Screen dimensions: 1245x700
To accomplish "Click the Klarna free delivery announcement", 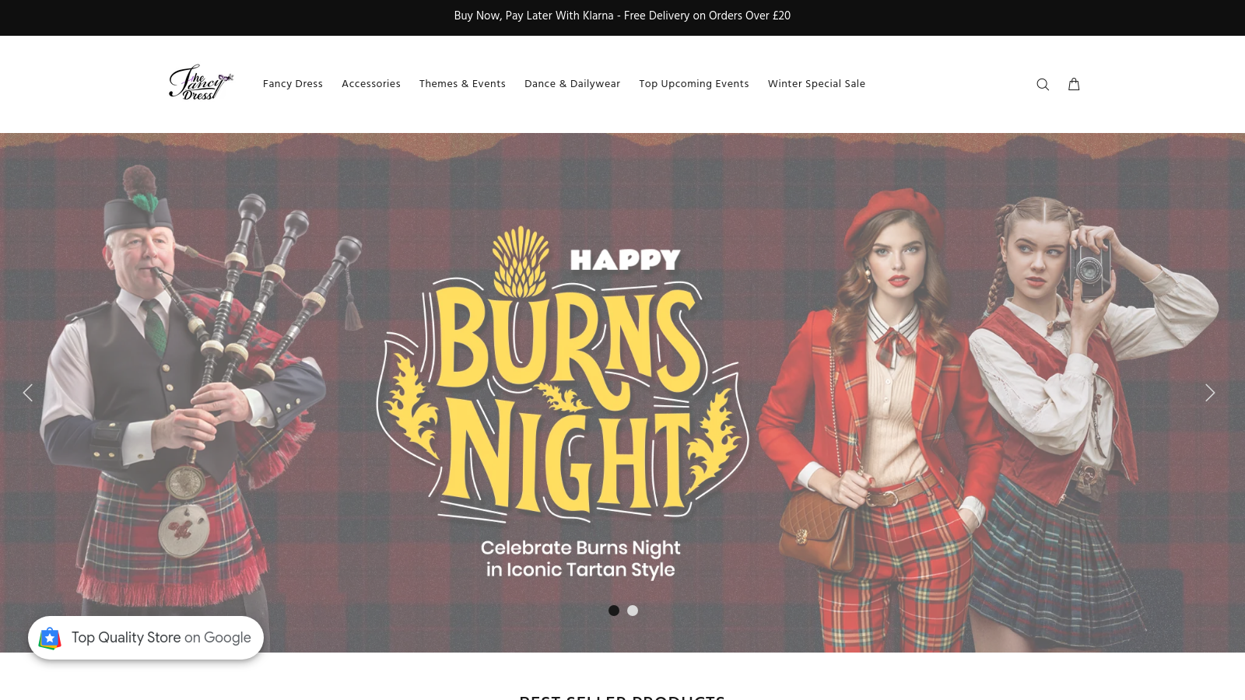I will coord(622,16).
